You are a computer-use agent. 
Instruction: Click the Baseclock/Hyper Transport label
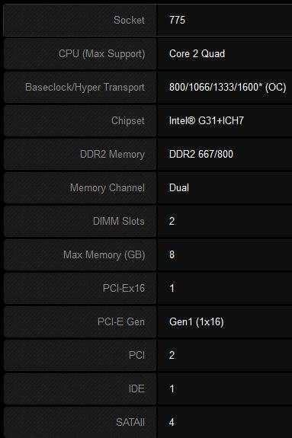tap(85, 87)
